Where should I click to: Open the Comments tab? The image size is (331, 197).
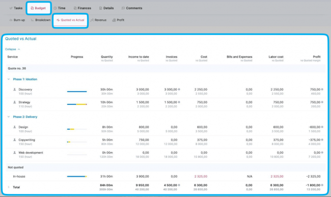(132, 8)
